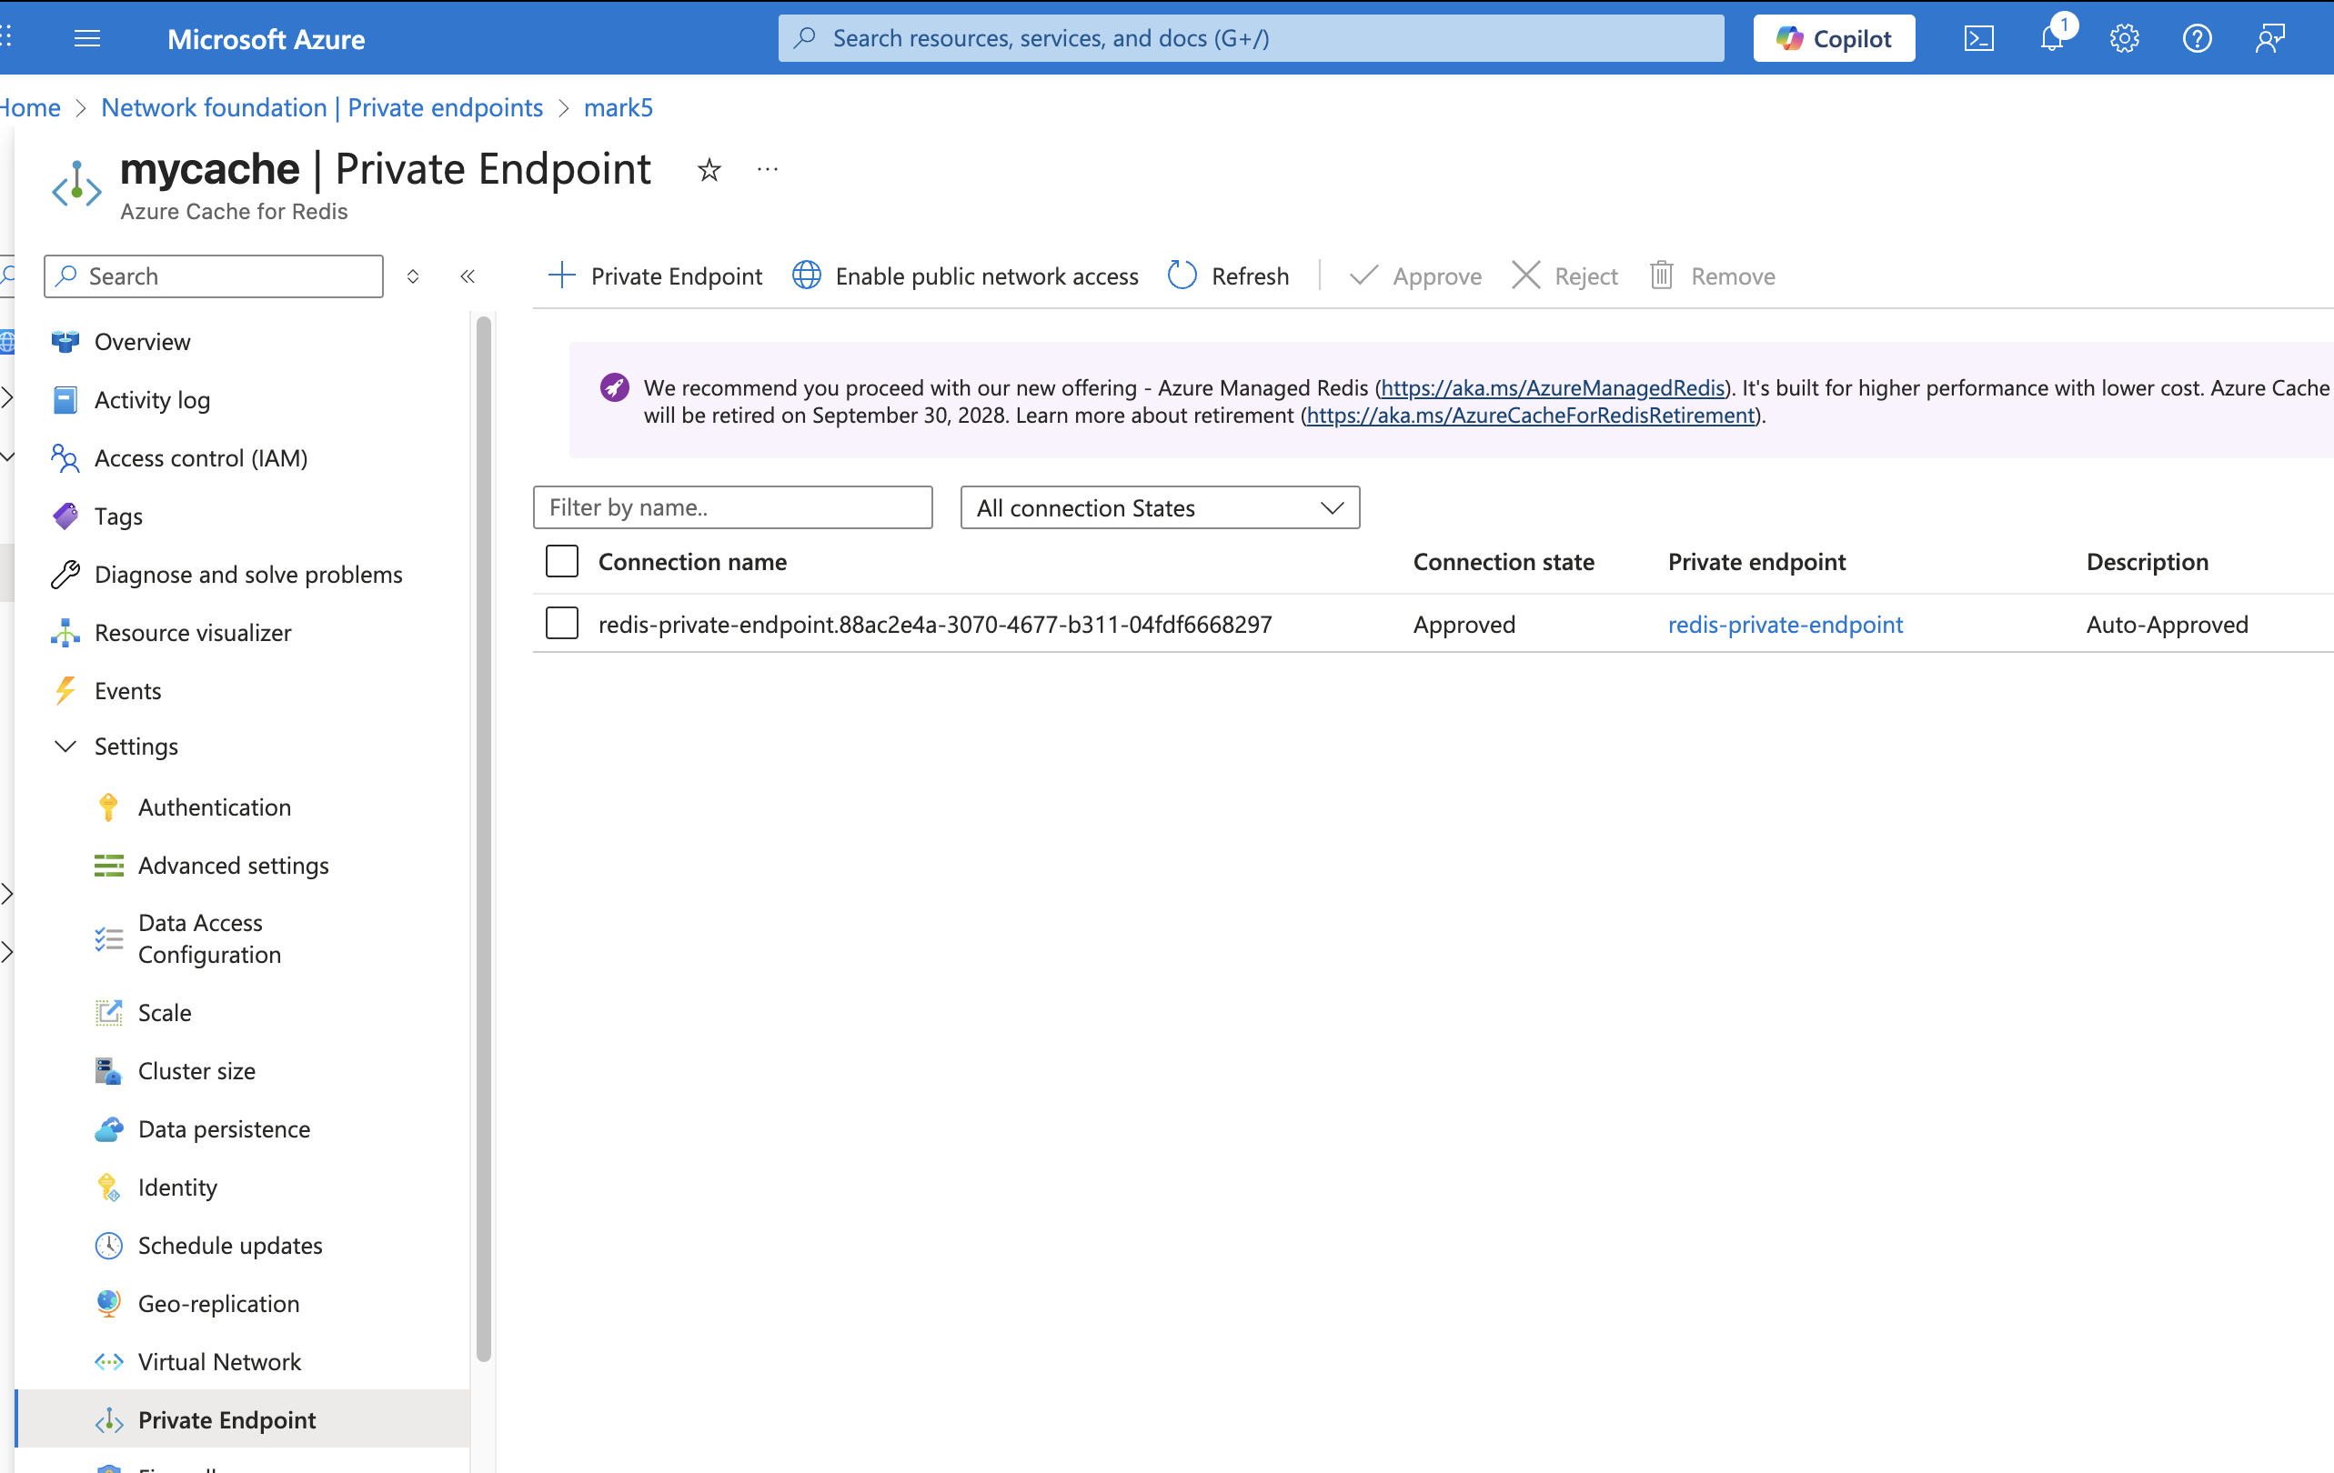Collapse the Settings section

pyautogui.click(x=65, y=747)
